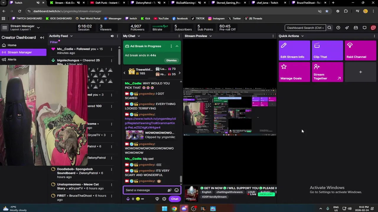Open the dashboard help question-mark icon
The image size is (378, 212).
pyautogui.click(x=338, y=28)
